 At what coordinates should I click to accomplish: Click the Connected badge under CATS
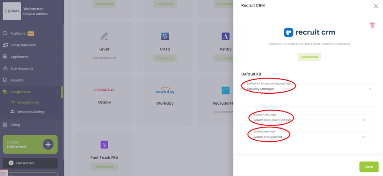click(x=165, y=58)
